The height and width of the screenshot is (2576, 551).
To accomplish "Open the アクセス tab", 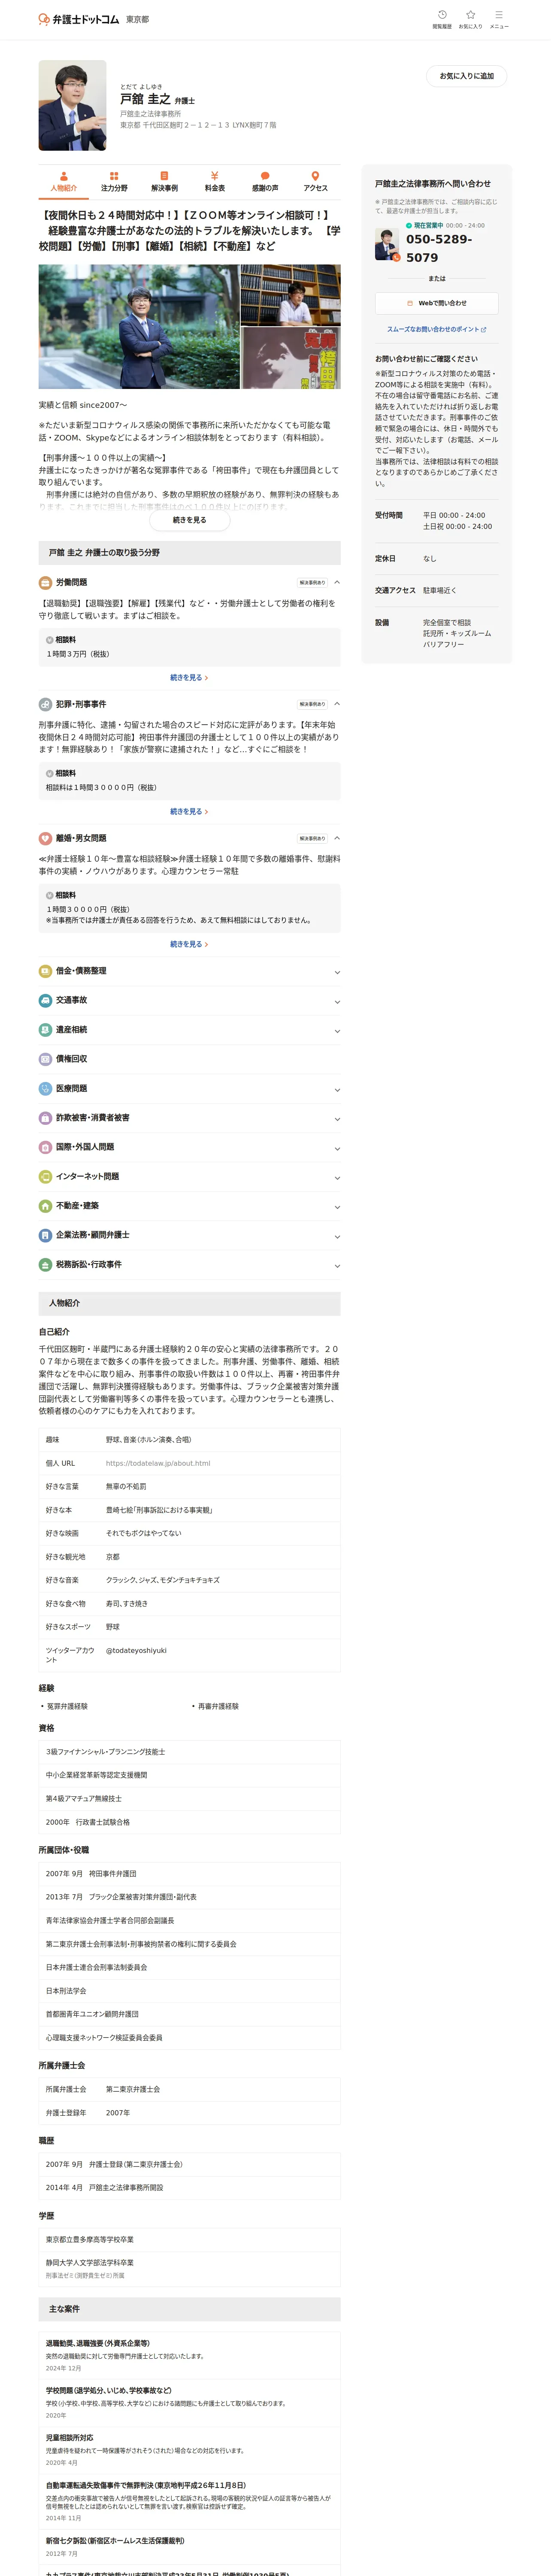I will pyautogui.click(x=315, y=181).
